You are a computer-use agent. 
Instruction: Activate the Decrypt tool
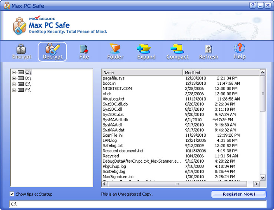tap(52, 51)
